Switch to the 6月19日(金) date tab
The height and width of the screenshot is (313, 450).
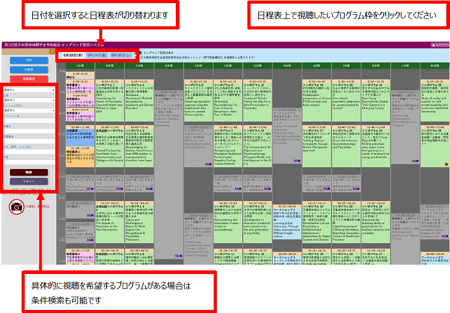point(97,55)
